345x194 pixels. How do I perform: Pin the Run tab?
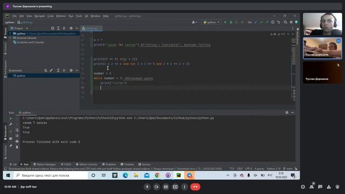coord(11,145)
